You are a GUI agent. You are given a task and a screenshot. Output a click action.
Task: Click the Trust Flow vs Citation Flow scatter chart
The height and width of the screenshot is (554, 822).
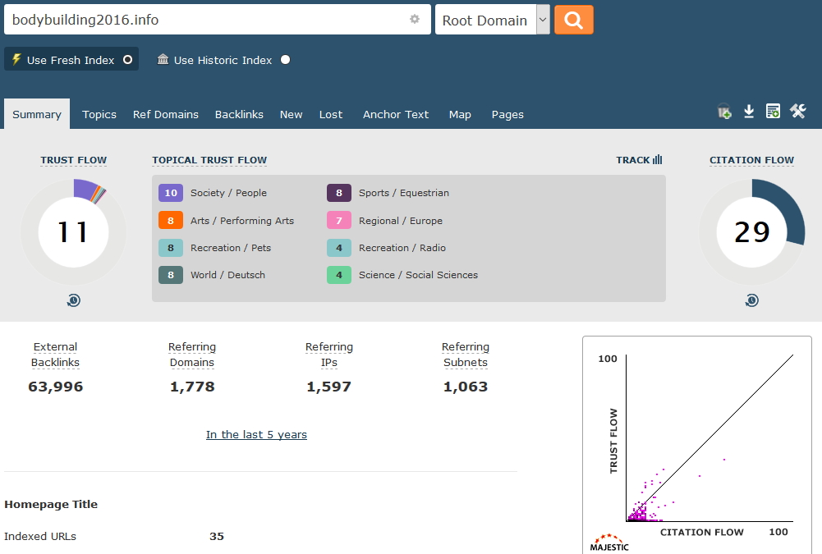(x=696, y=443)
